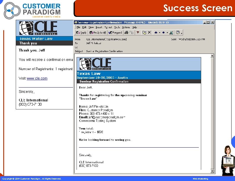Open the www.cle.com link
The height and width of the screenshot is (181, 235).
[37, 78]
